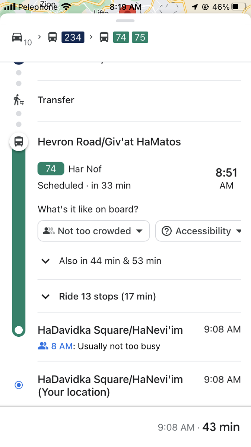The width and height of the screenshot is (251, 447).
Task: Open the Not too crowded dropdown
Action: 93,231
